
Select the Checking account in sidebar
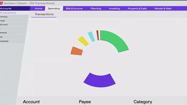(x=14, y=17)
